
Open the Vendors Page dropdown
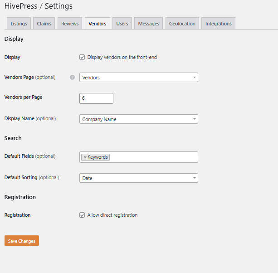[139, 77]
